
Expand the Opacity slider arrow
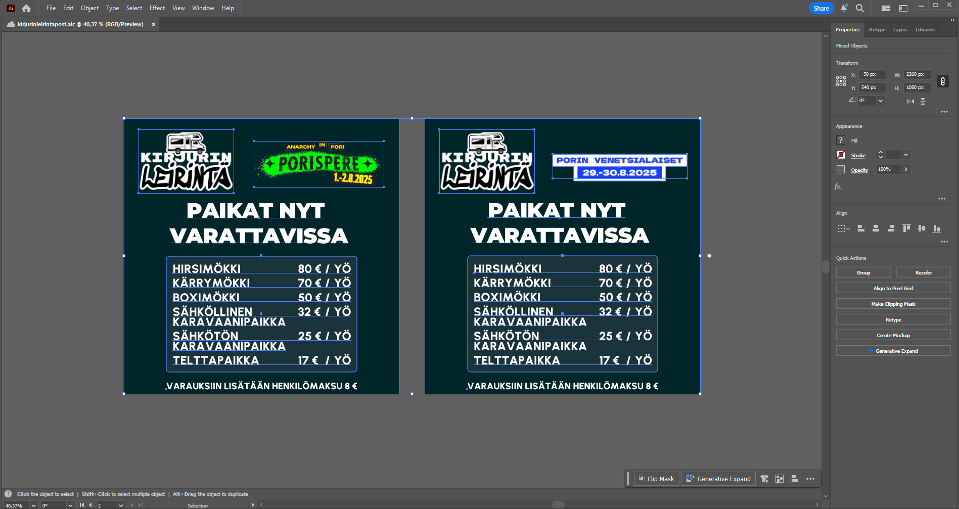[906, 169]
